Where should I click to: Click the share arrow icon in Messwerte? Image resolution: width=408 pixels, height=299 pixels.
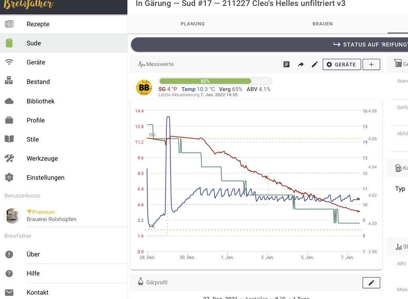pos(301,64)
